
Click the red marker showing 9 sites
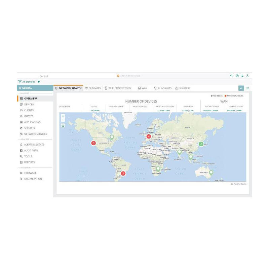click(94, 143)
